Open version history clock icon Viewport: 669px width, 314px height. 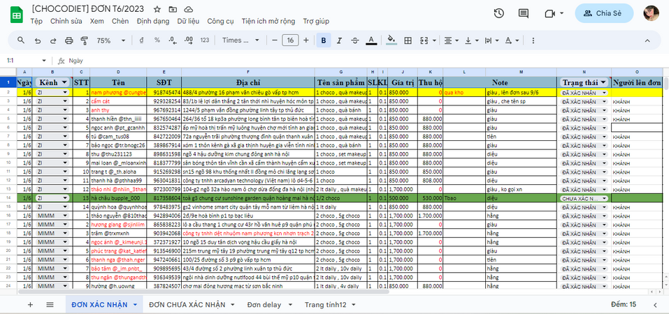pyautogui.click(x=498, y=13)
